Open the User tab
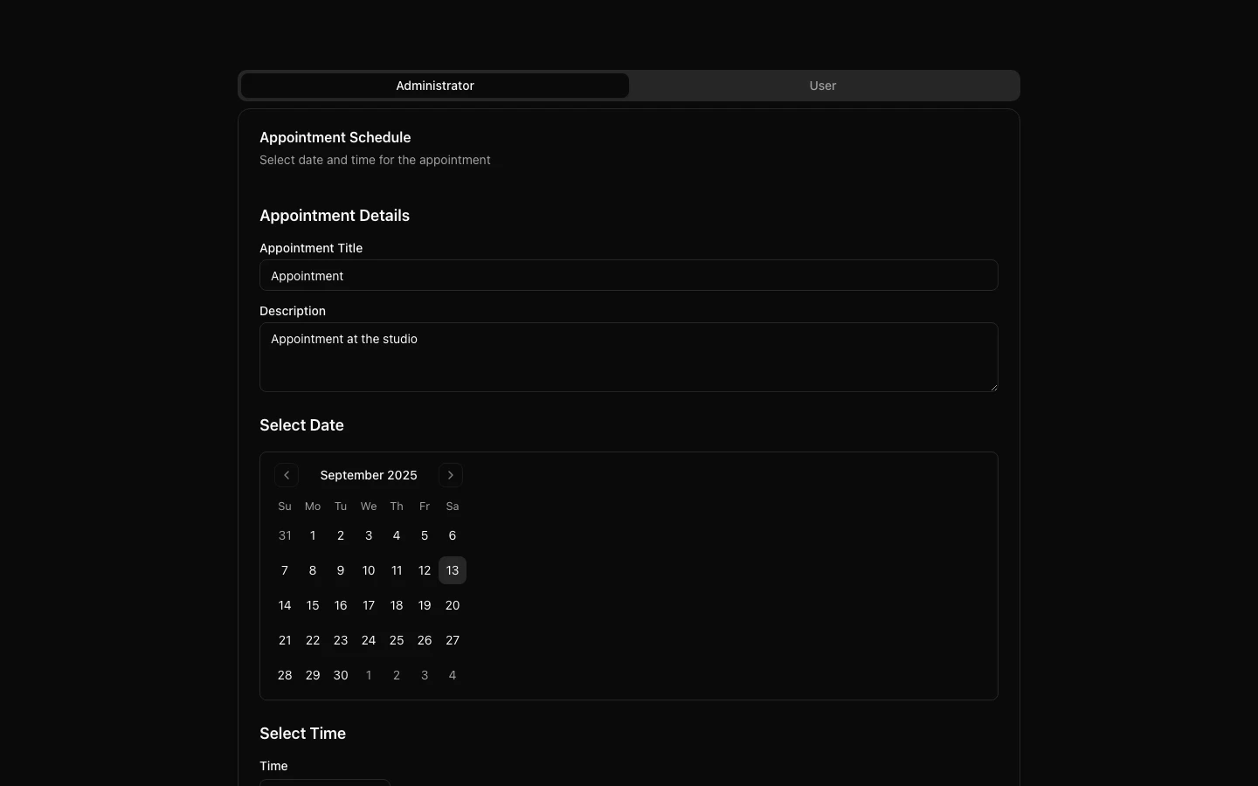The width and height of the screenshot is (1258, 786). (x=822, y=86)
